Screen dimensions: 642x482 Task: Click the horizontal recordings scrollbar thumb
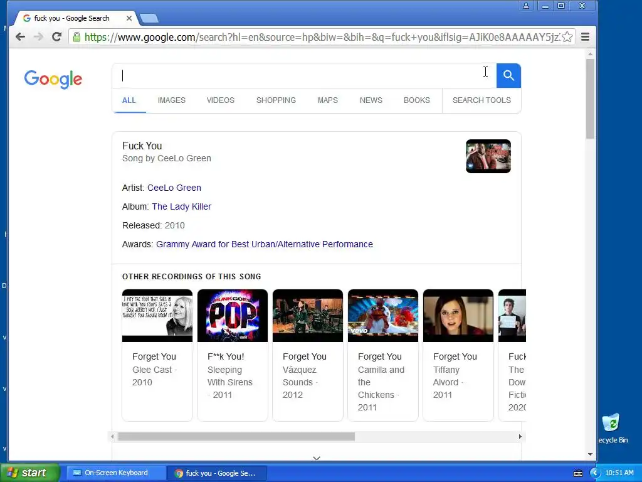pyautogui.click(x=236, y=437)
